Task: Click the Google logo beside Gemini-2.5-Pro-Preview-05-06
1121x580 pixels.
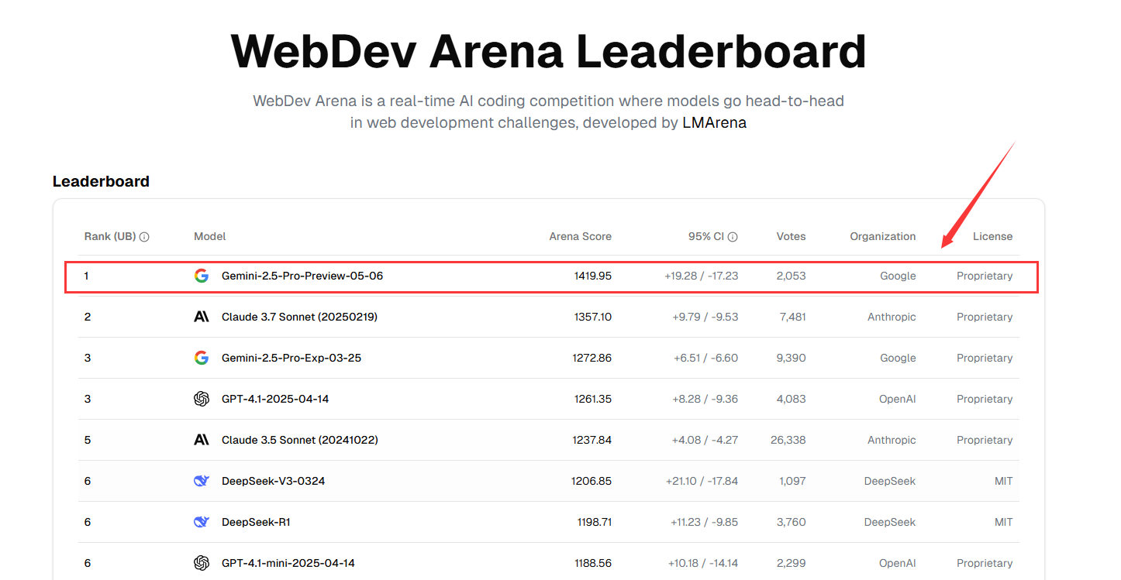Action: (202, 276)
